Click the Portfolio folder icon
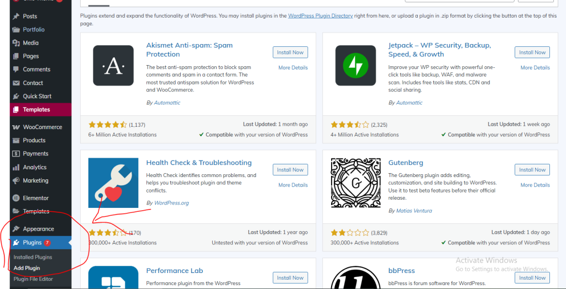Image resolution: width=566 pixels, height=289 pixels. tap(16, 30)
